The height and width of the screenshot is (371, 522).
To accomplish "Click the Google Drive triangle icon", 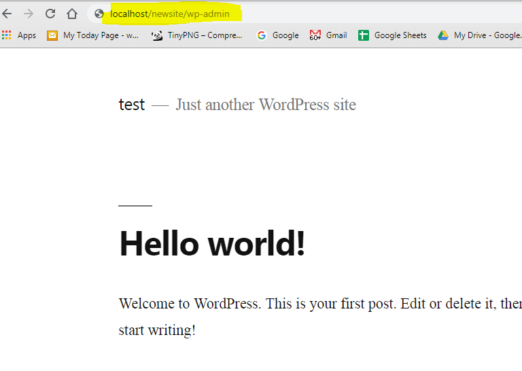I will point(443,35).
